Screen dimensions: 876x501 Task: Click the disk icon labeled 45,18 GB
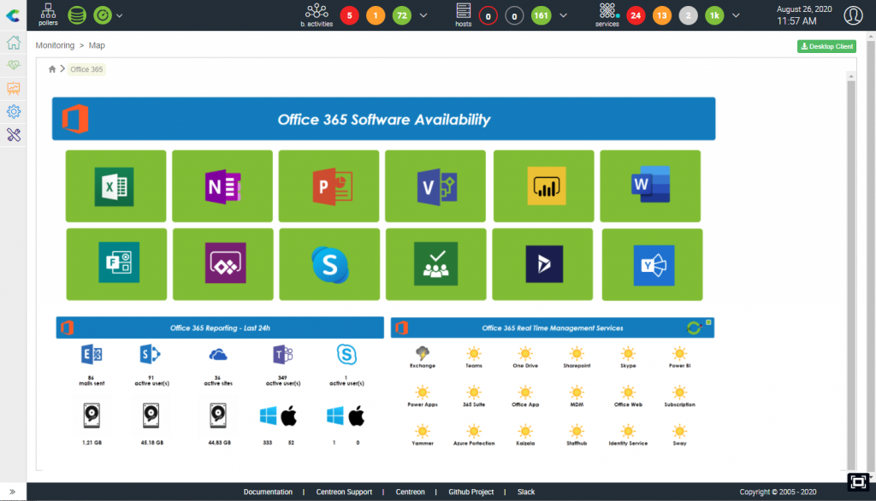coord(151,416)
